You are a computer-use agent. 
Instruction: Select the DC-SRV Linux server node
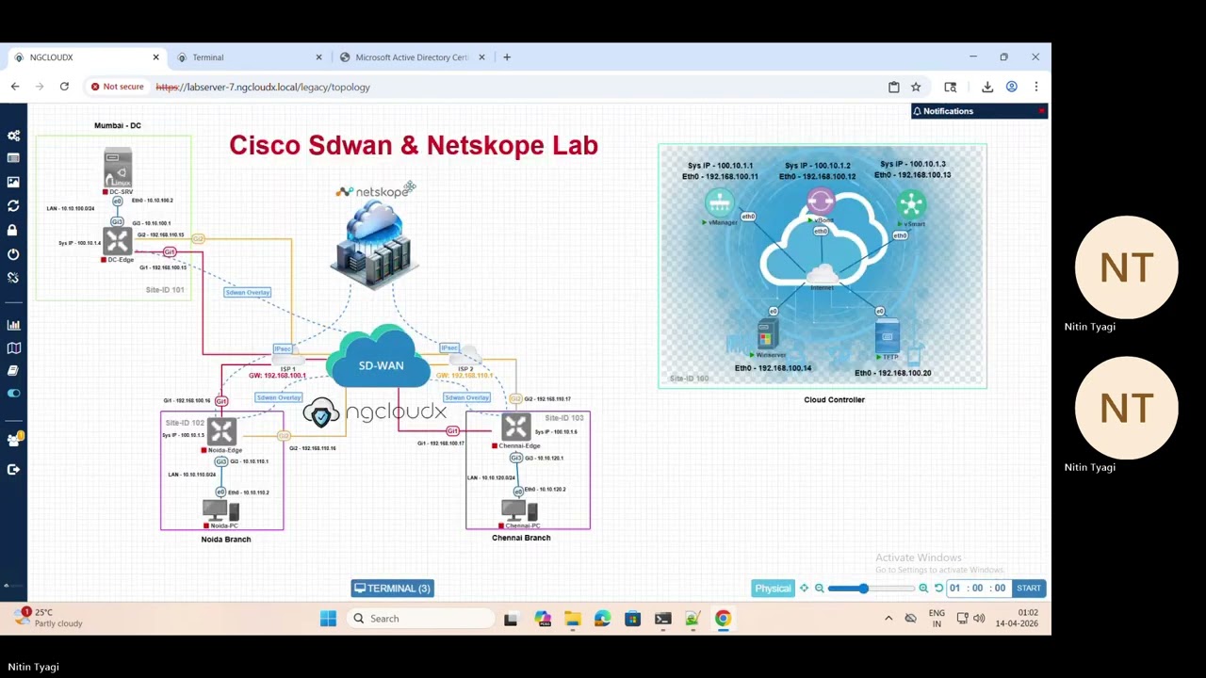click(x=118, y=169)
